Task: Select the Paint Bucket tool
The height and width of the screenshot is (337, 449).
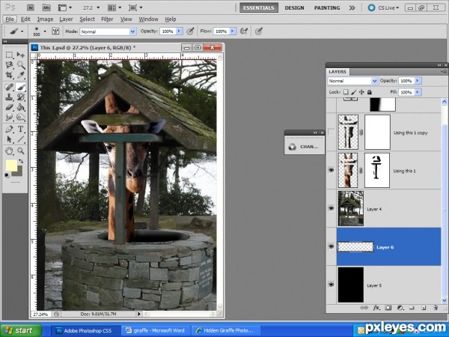Action: 21,107
